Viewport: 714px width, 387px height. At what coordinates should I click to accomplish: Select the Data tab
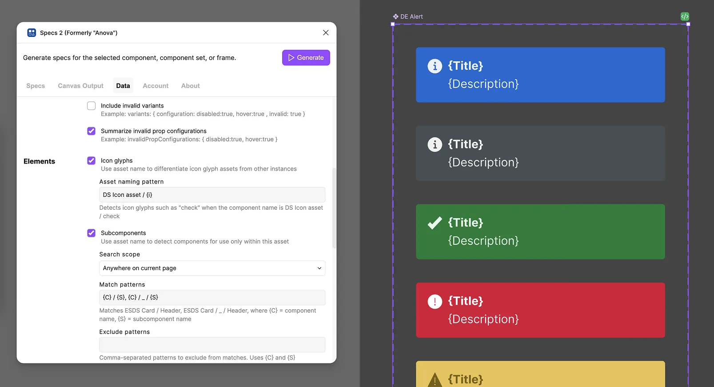pos(123,86)
